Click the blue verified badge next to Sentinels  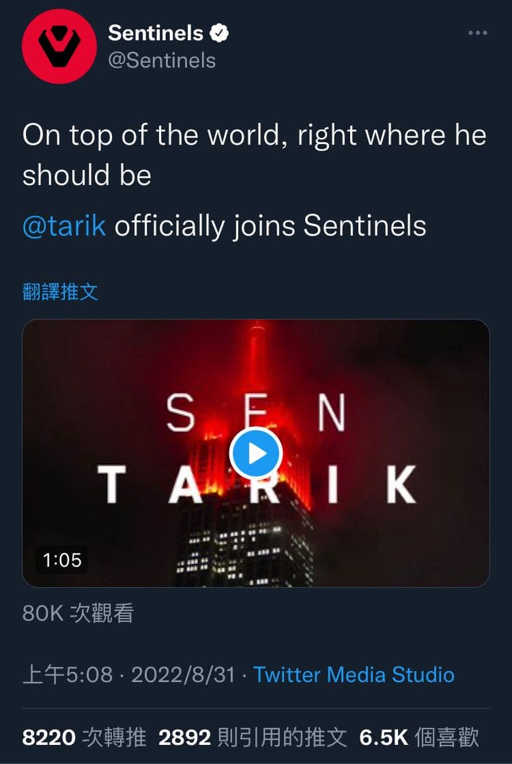pyautogui.click(x=218, y=31)
